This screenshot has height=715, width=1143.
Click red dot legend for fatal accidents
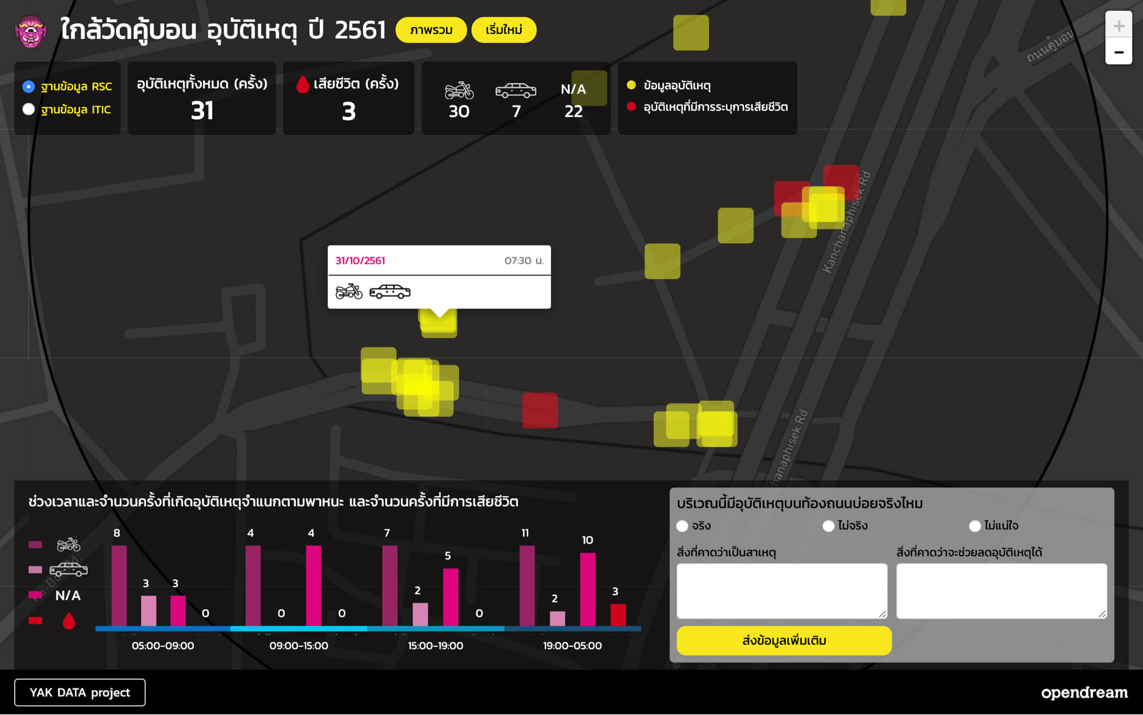[x=631, y=107]
